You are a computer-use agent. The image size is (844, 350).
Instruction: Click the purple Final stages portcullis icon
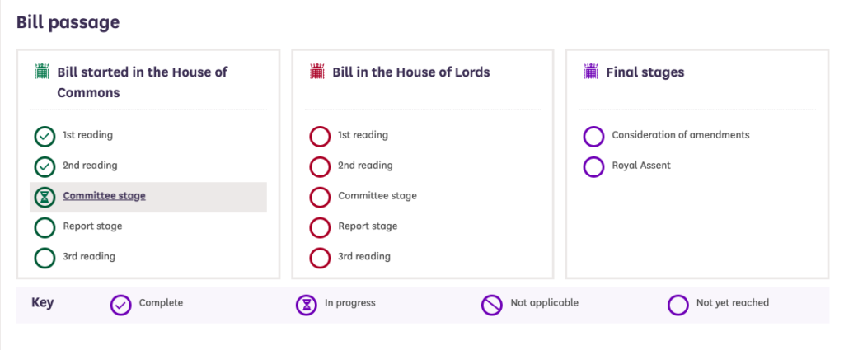591,72
